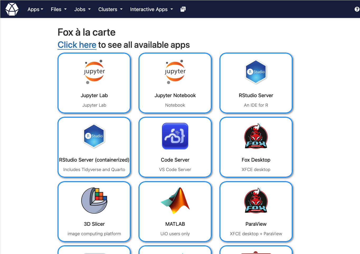Click the 'Fox Desktop' title text
Screen dimensions: 360x254
click(256, 160)
